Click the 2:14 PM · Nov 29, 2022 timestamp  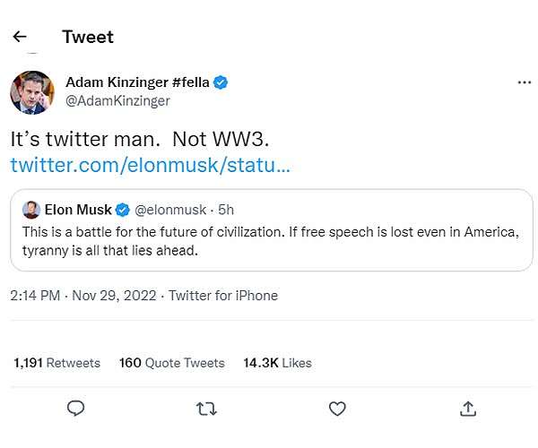tap(83, 296)
